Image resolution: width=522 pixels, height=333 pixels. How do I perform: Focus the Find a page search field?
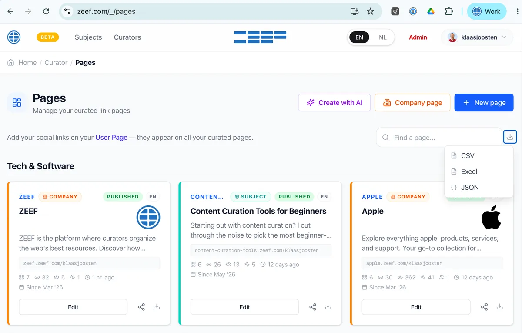click(439, 138)
